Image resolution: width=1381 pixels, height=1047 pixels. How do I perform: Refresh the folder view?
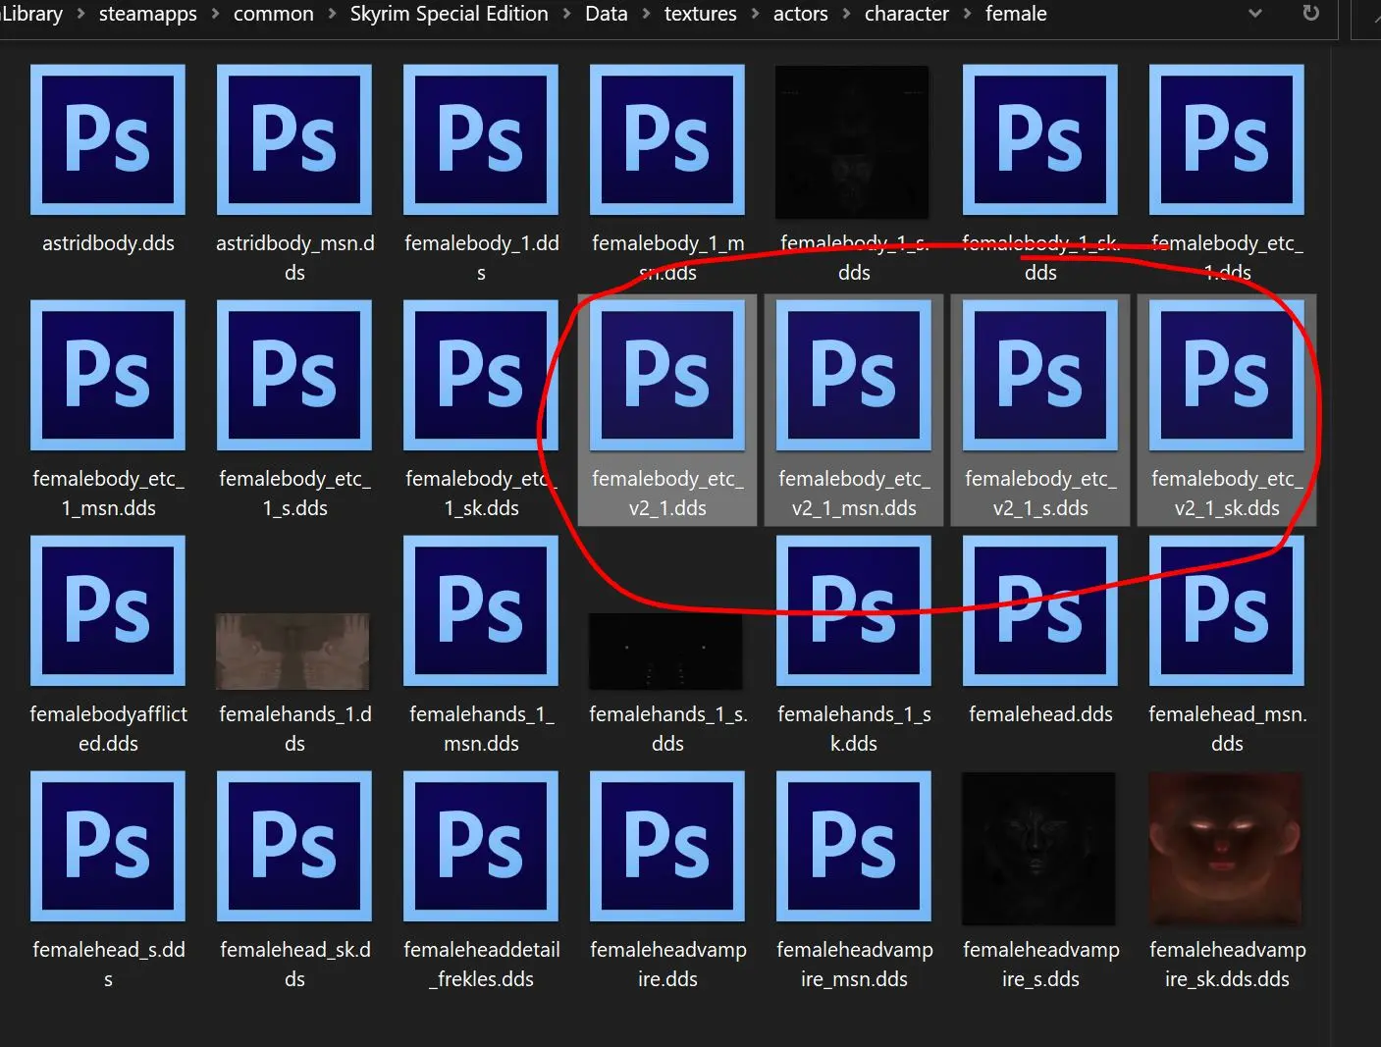(1310, 14)
